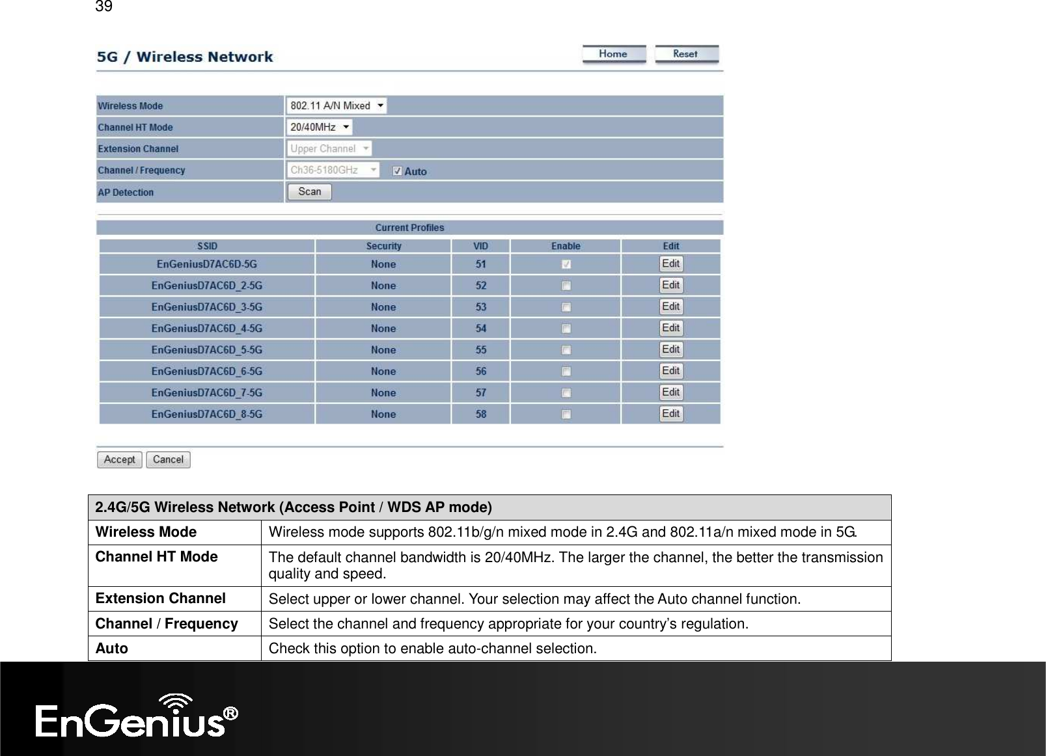Edit the EnGeniusD7AC6D_8-5G profile
This screenshot has width=1046, height=756.
point(671,414)
